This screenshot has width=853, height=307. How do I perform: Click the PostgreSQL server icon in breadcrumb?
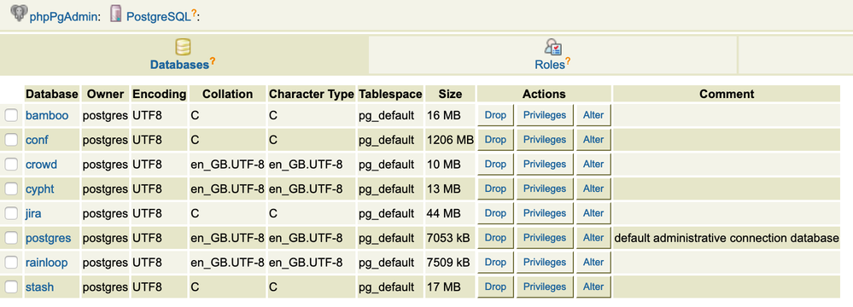point(115,13)
